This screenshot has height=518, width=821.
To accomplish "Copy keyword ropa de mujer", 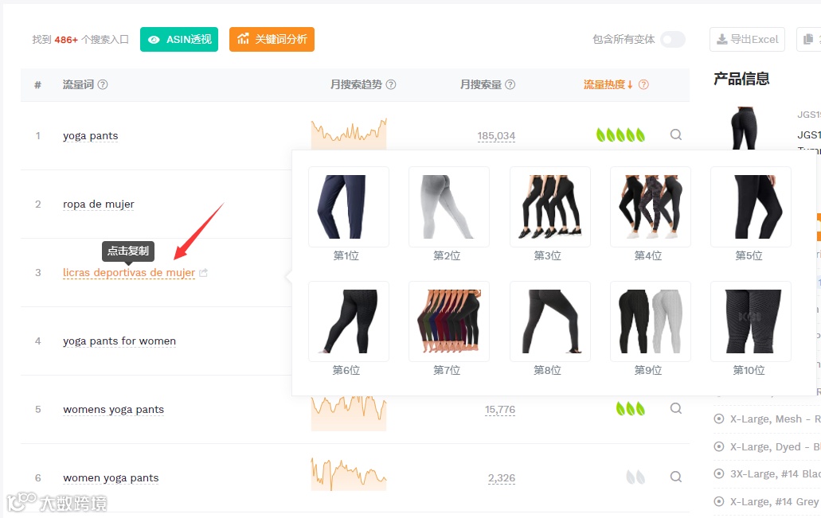I will tap(99, 204).
